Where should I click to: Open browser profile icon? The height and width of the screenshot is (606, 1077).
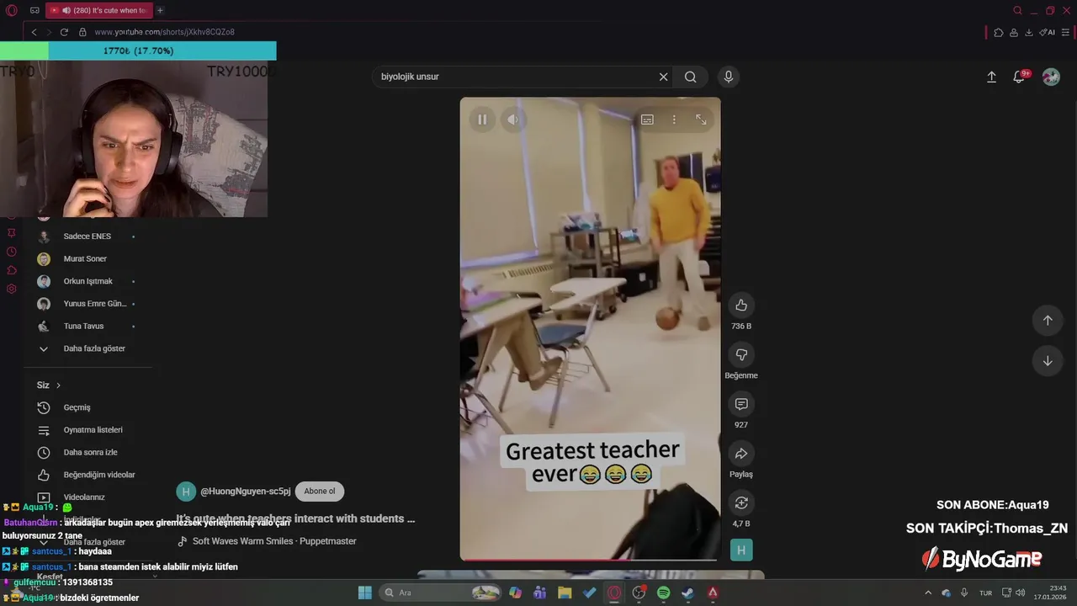coord(1014,32)
